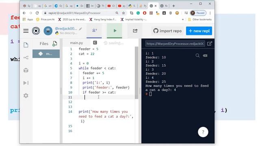Viewport: 260px width, 146px height.
Task: Close the active repl.it tab
Action: click(x=156, y=6)
